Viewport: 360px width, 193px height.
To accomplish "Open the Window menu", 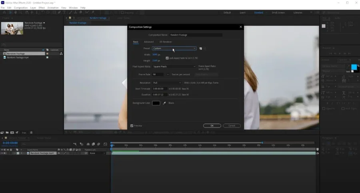I will coord(73,8).
